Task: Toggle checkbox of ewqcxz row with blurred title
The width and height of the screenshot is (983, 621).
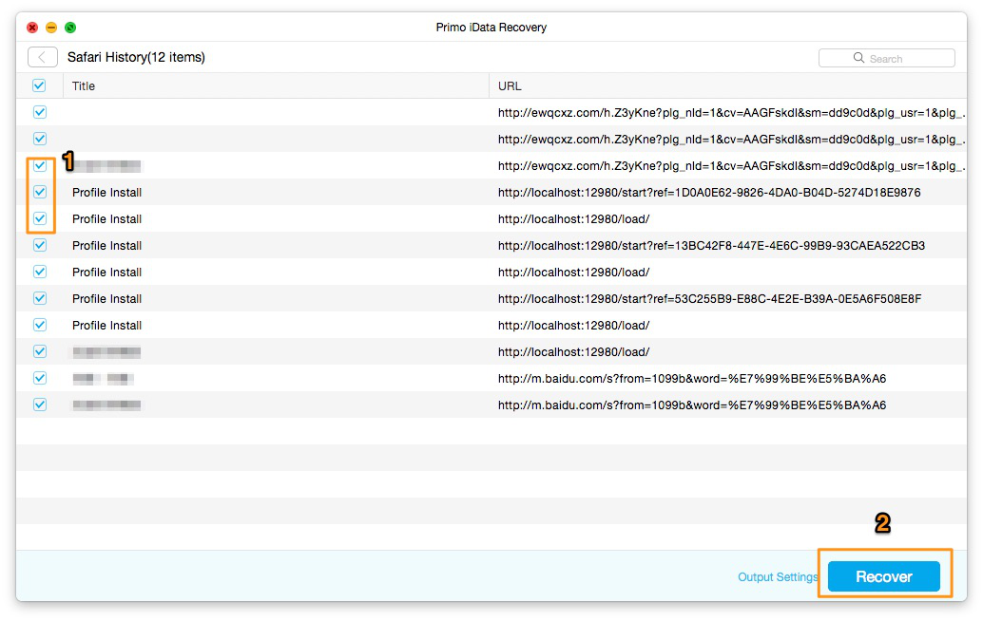Action: point(40,165)
